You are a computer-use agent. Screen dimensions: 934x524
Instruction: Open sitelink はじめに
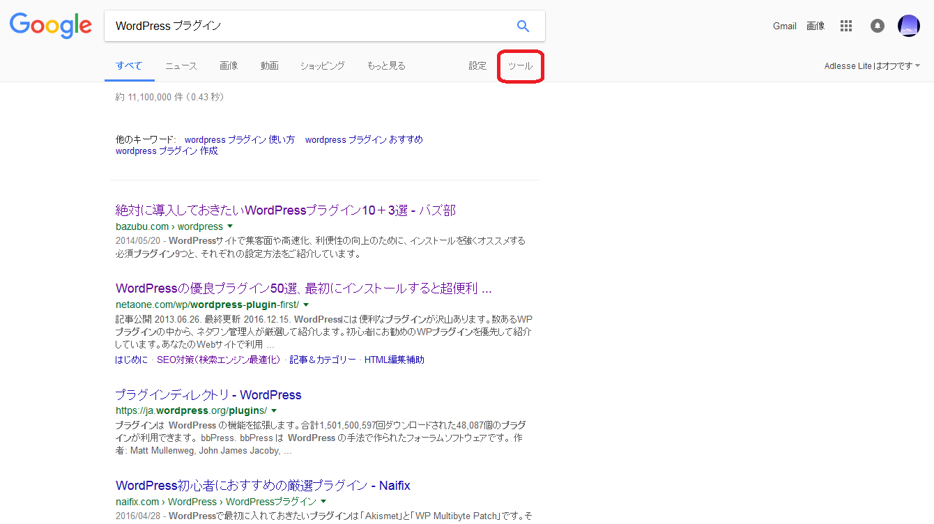point(132,360)
